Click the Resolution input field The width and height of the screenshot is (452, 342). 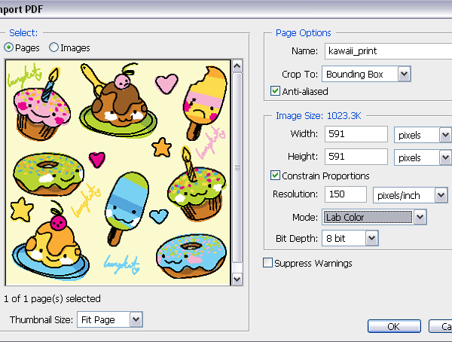click(x=344, y=195)
